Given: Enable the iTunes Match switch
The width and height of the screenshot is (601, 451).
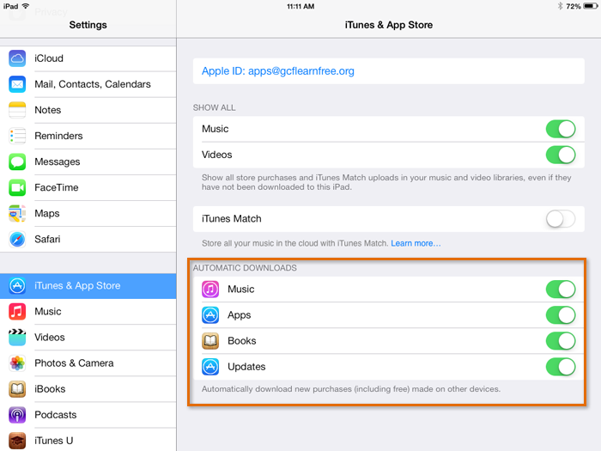Looking at the screenshot, I should tap(561, 219).
